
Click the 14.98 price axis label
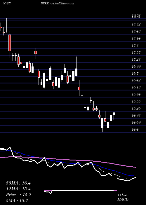[136, 115]
